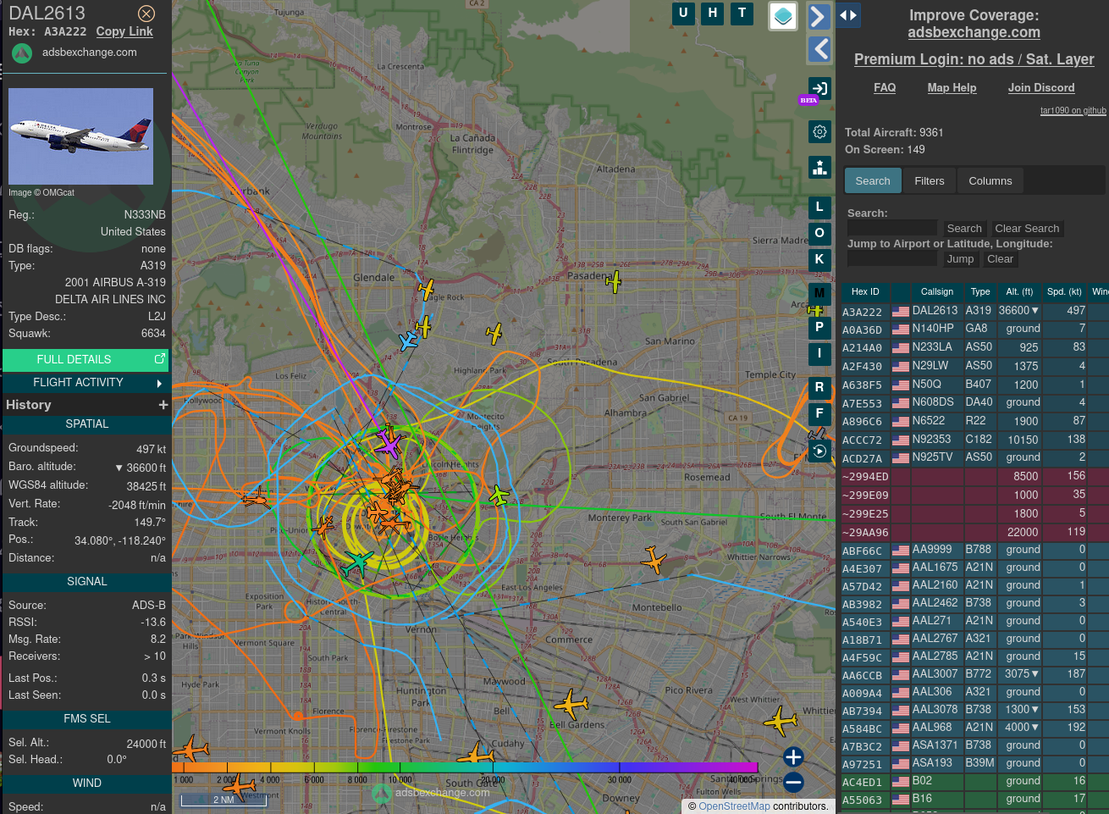
Task: Switch to the Search tab
Action: [x=872, y=180]
